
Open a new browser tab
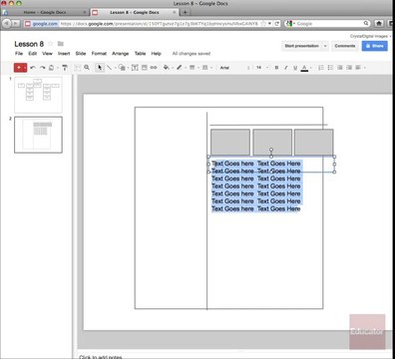(185, 12)
